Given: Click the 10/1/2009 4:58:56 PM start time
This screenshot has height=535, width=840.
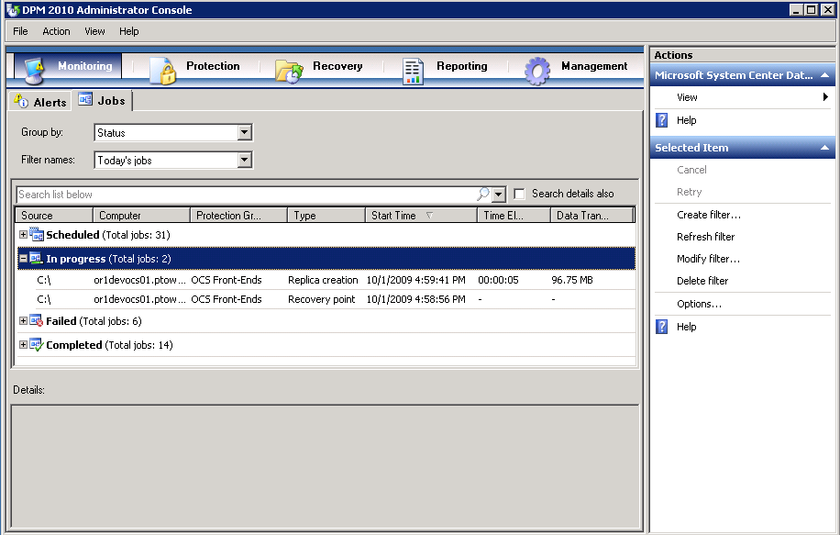Looking at the screenshot, I should point(415,299).
